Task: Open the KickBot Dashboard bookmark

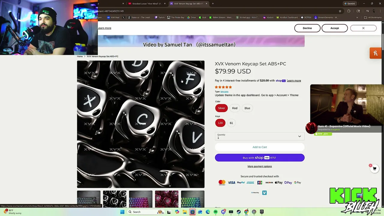Action: [x=287, y=17]
